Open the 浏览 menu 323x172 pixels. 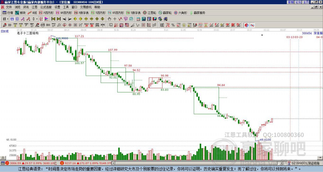pos(17,7)
